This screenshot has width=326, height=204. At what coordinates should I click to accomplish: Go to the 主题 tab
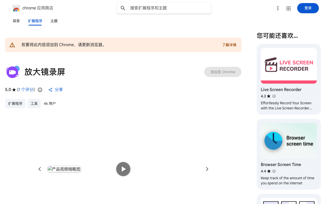[x=54, y=21]
